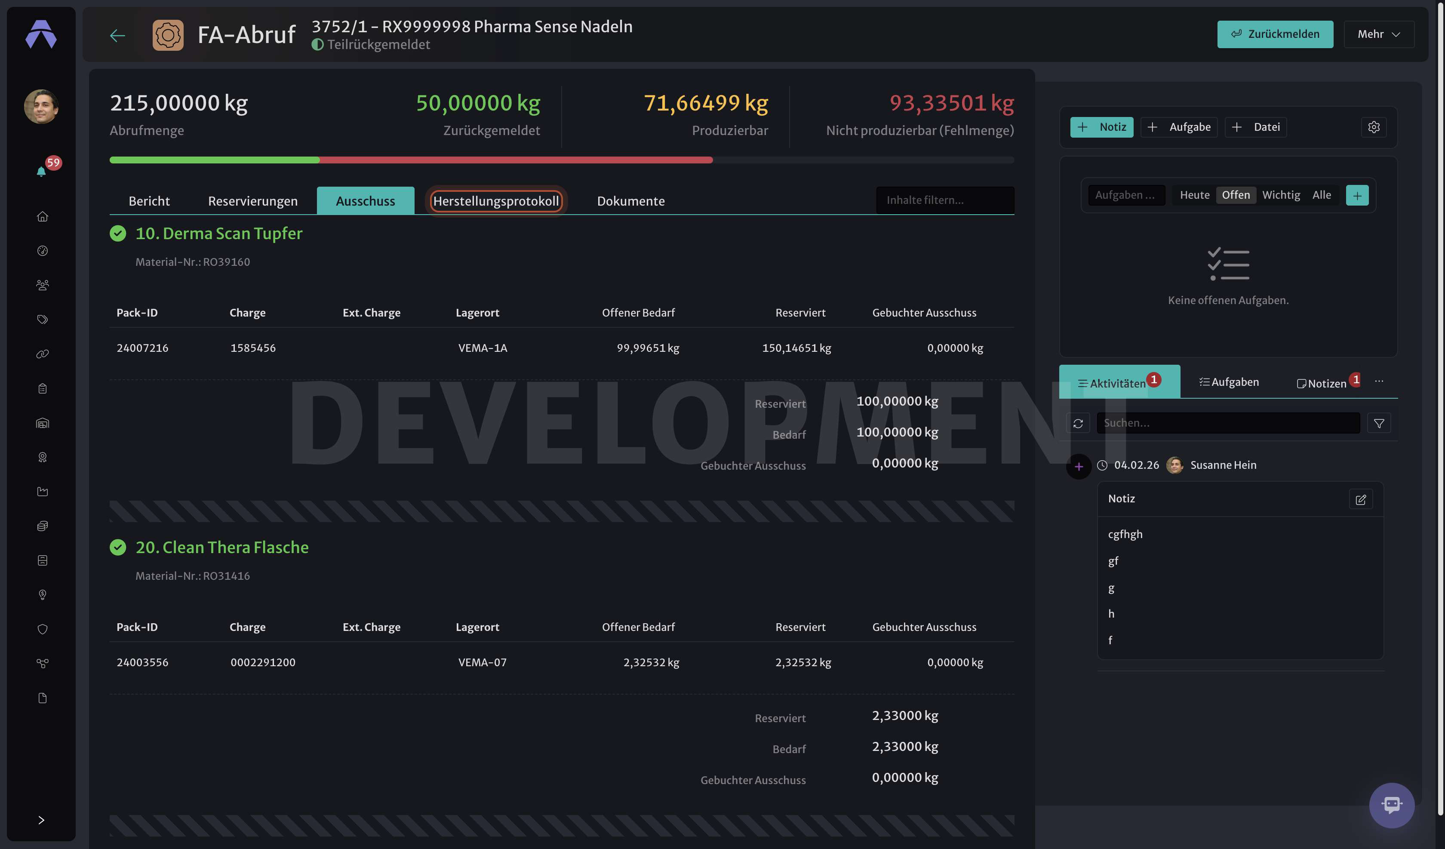Image resolution: width=1445 pixels, height=849 pixels.
Task: Go to the home icon in sidebar
Action: point(43,216)
